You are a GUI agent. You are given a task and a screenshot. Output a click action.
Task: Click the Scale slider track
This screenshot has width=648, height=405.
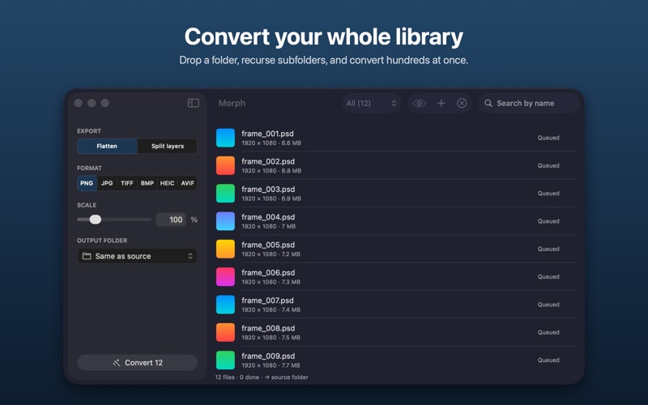pos(114,220)
